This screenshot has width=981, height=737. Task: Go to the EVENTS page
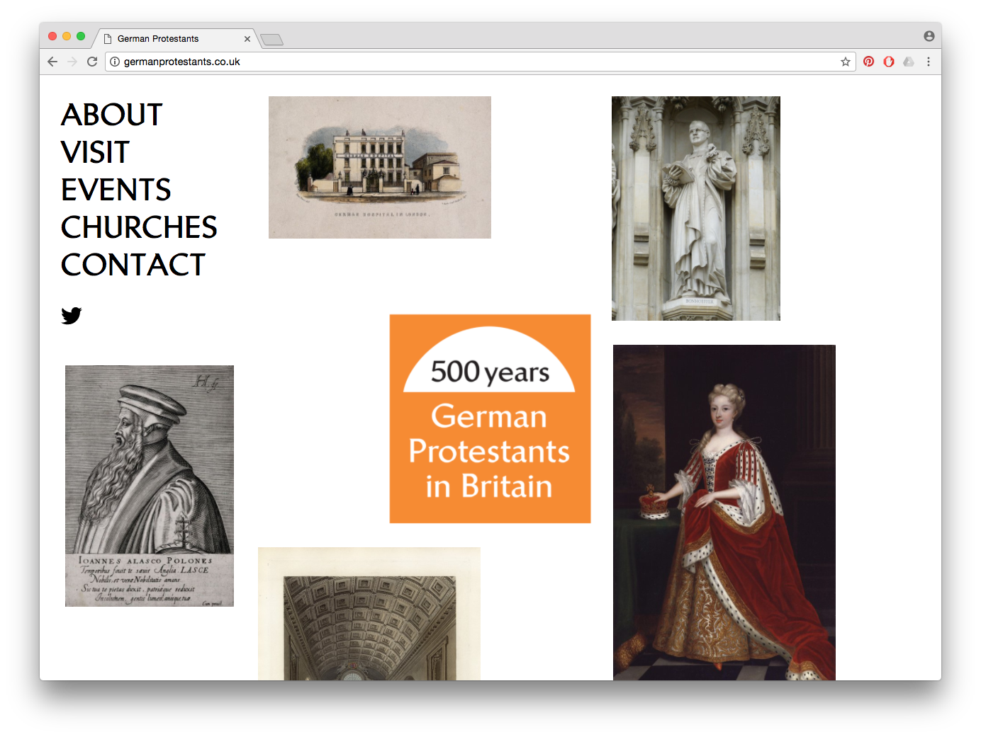click(116, 190)
